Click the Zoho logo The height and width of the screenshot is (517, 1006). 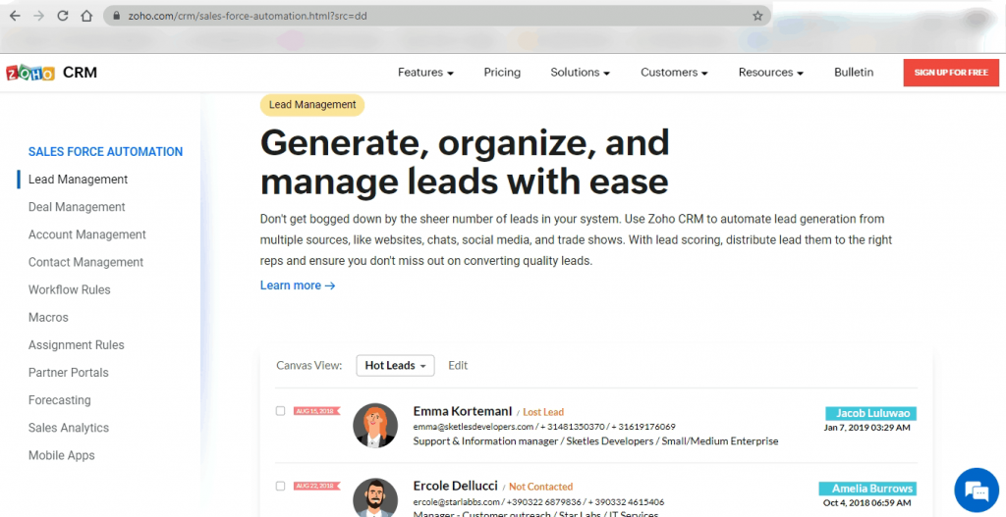click(x=30, y=73)
